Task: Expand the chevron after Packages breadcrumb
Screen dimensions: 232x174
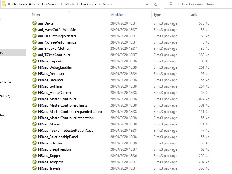Action: (x=99, y=4)
